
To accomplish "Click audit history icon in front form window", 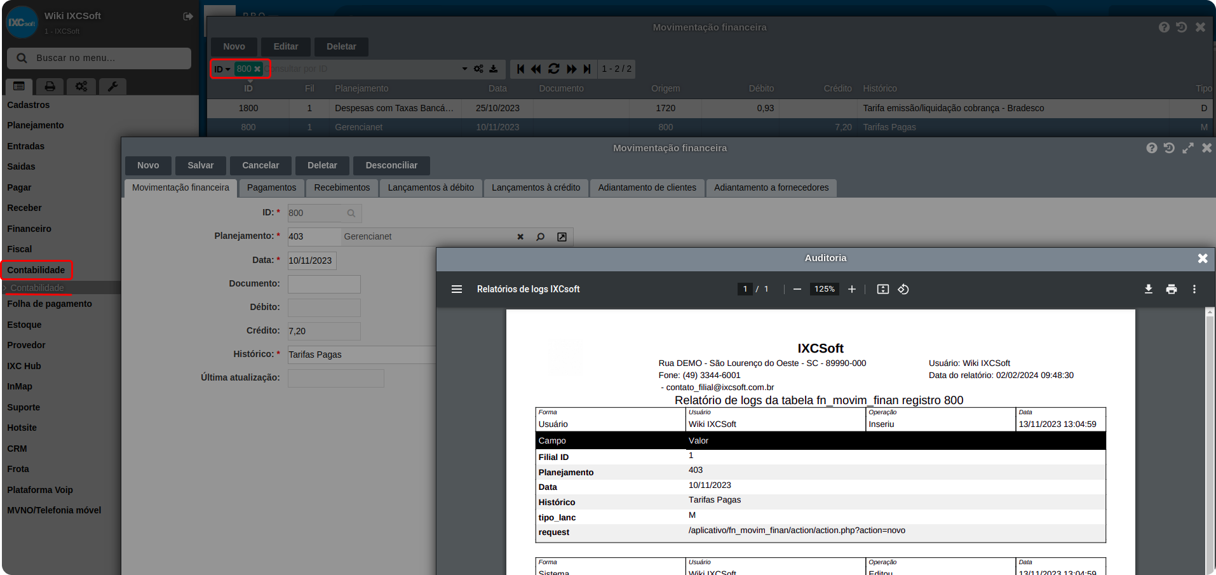I will [1170, 148].
